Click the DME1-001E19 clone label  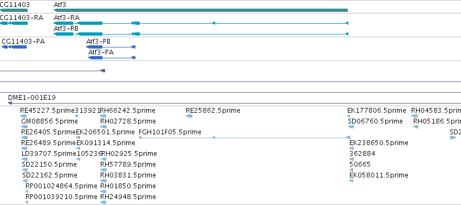pos(32,98)
